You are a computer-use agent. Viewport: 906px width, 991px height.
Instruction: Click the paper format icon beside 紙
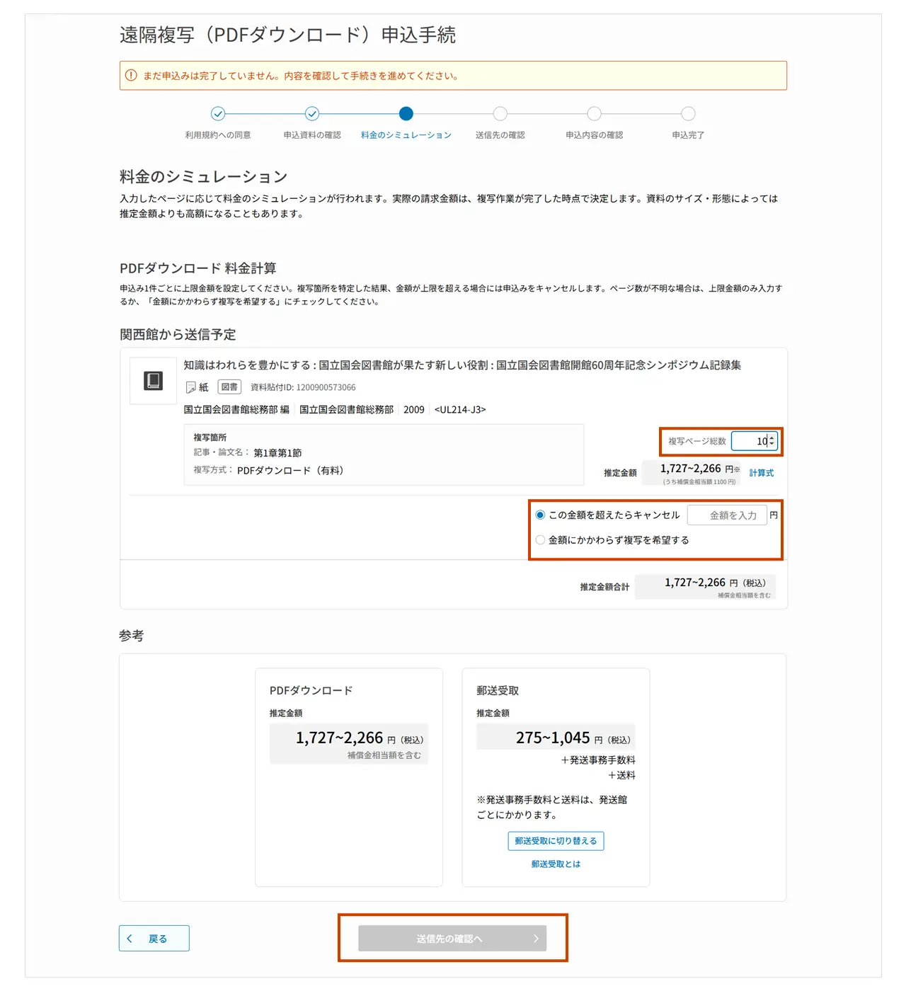[190, 387]
